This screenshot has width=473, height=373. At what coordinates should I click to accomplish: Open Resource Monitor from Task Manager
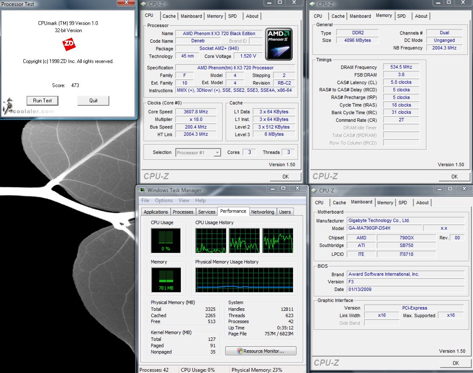click(x=260, y=351)
